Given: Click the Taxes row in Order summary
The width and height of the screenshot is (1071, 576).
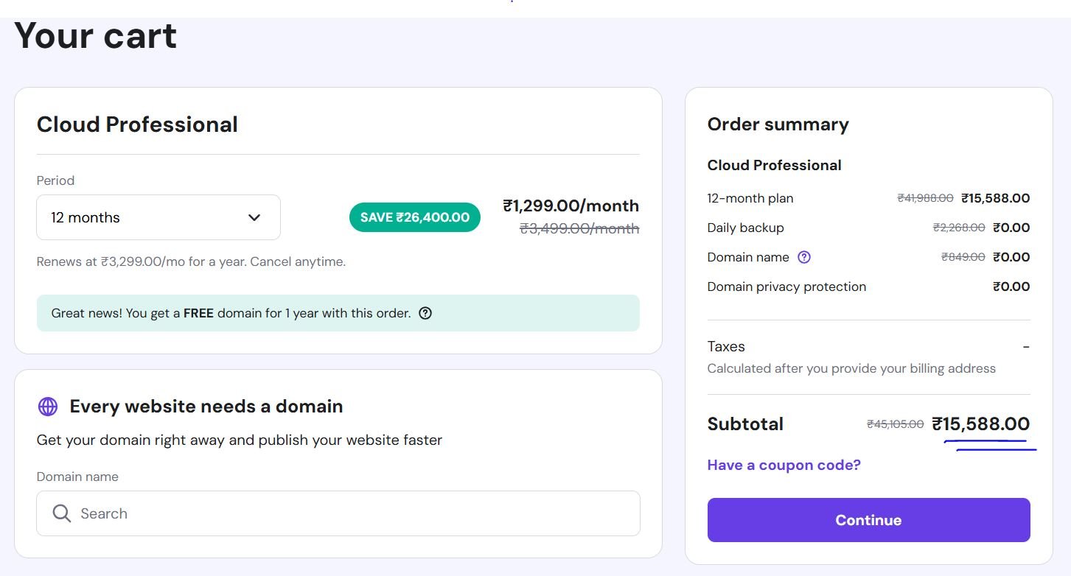Looking at the screenshot, I should (726, 346).
